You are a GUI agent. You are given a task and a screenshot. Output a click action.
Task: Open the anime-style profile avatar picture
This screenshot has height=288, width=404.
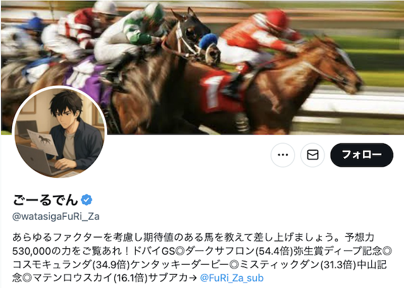pyautogui.click(x=59, y=133)
